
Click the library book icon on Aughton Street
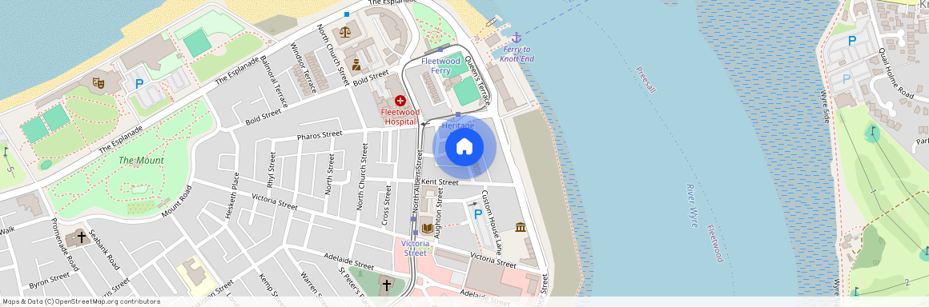(427, 228)
